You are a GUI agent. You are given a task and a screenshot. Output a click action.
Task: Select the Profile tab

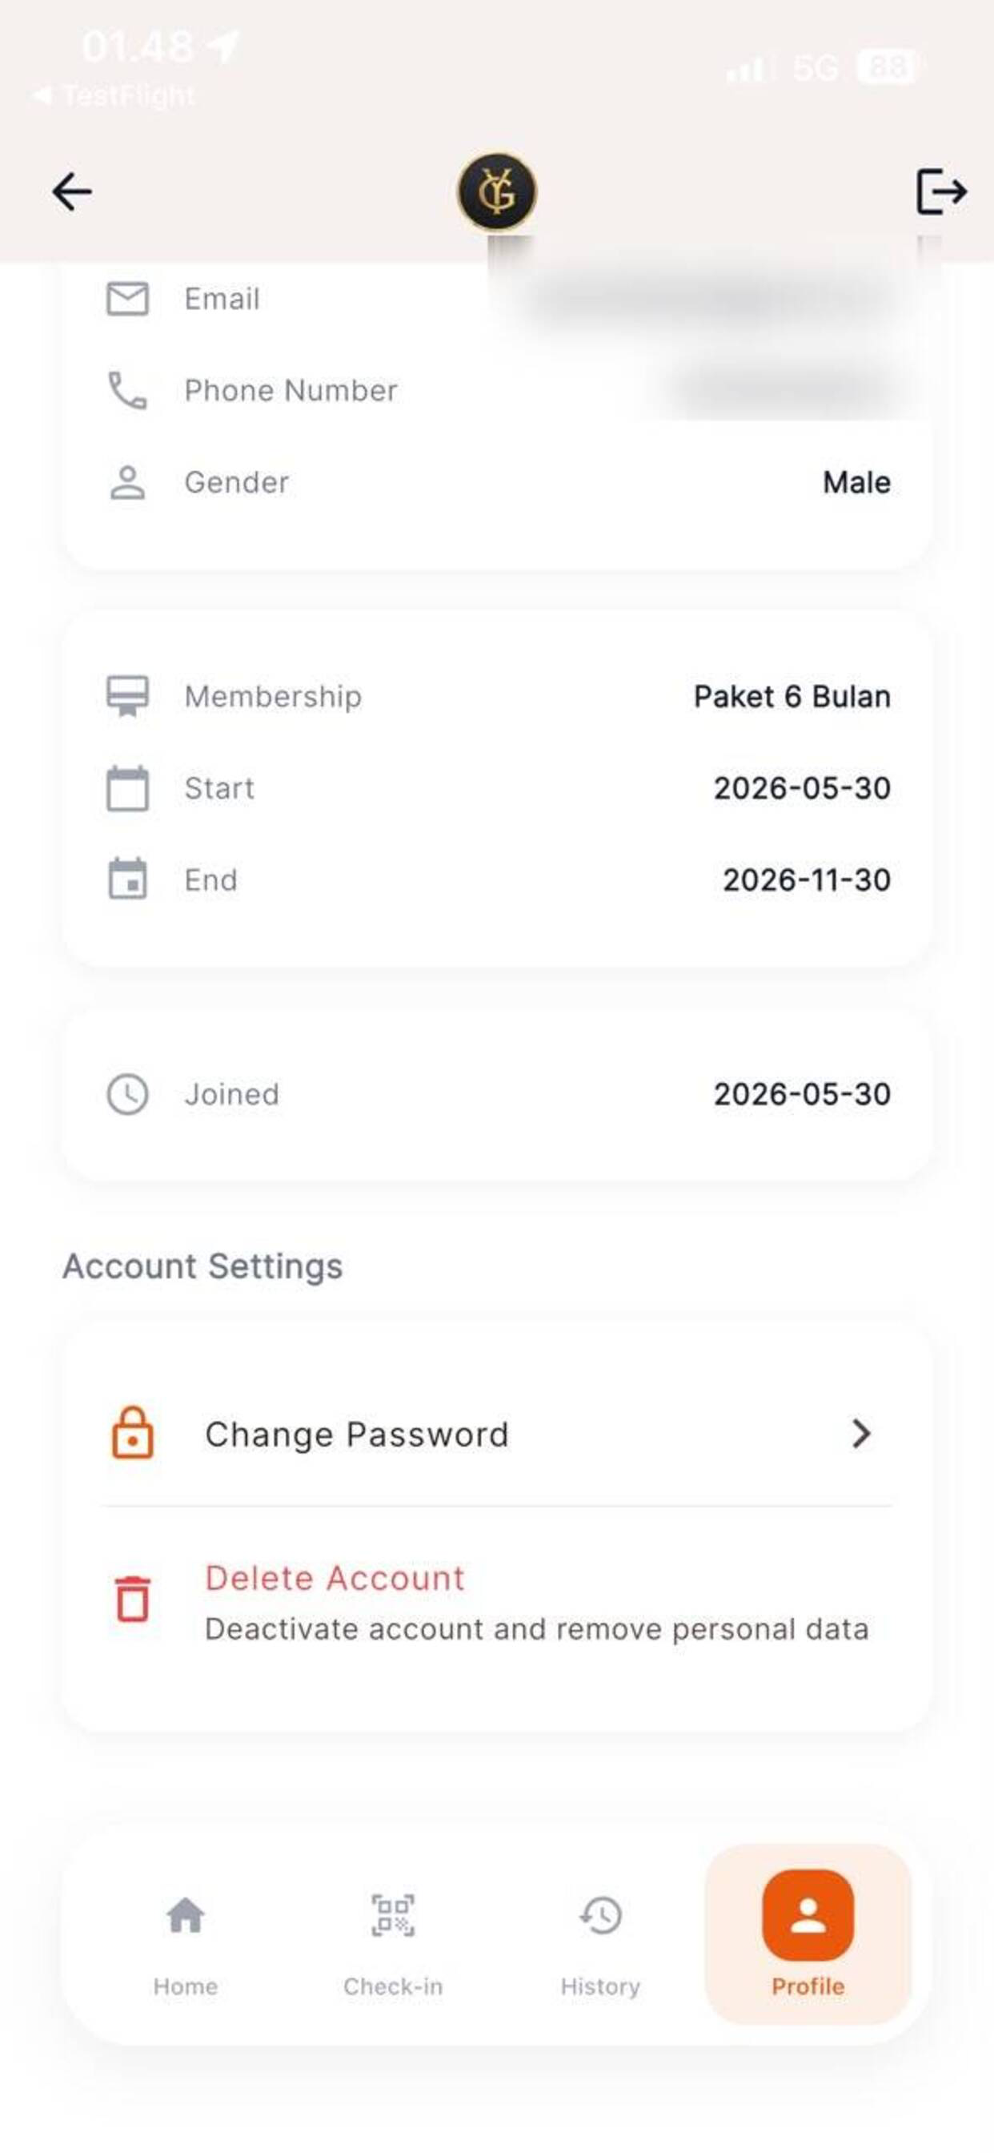[x=808, y=1934]
